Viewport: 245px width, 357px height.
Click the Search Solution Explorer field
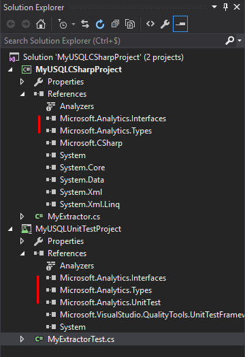pyautogui.click(x=113, y=41)
